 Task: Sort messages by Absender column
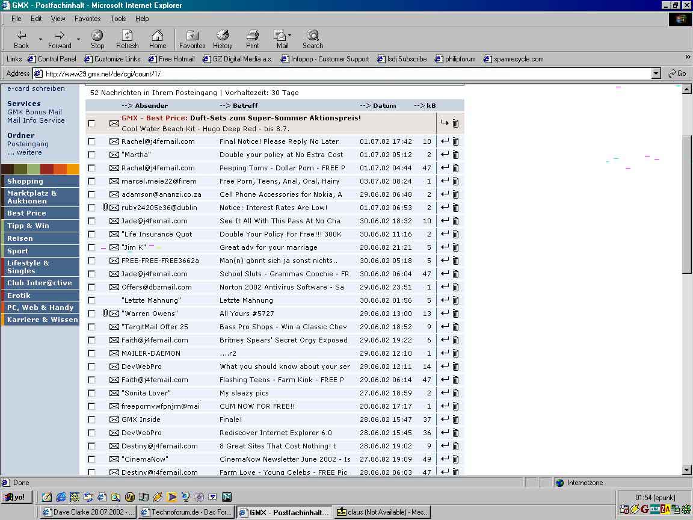(144, 105)
